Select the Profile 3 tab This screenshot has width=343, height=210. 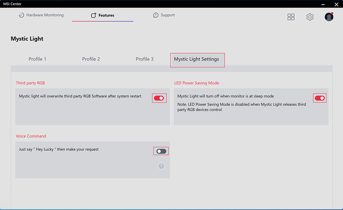tap(145, 59)
